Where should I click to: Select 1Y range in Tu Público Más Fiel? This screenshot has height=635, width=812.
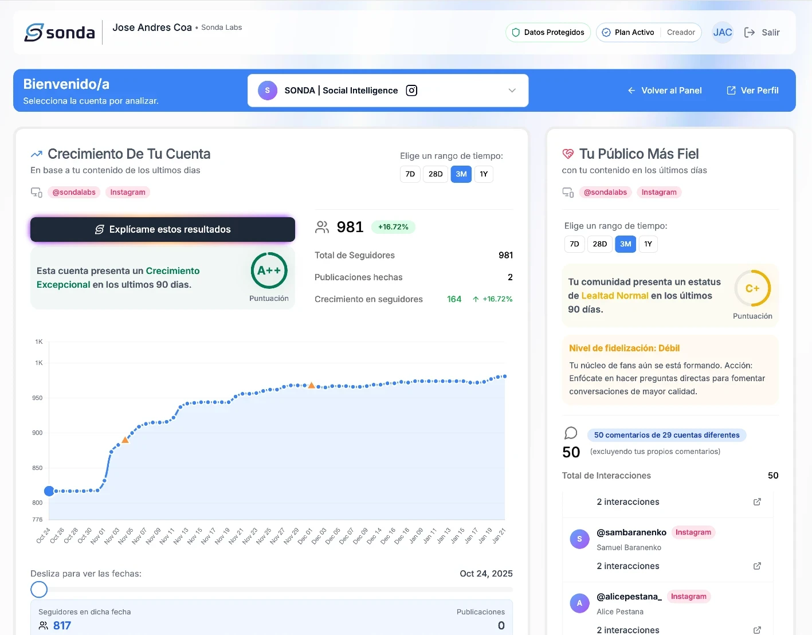coord(648,244)
